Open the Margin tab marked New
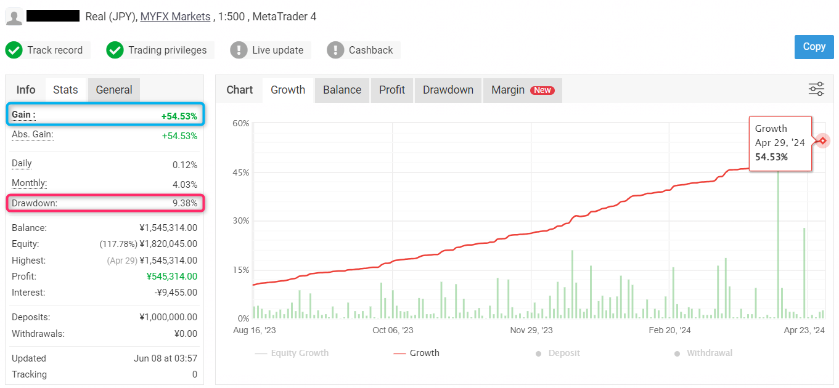This screenshot has width=839, height=388. coord(522,90)
